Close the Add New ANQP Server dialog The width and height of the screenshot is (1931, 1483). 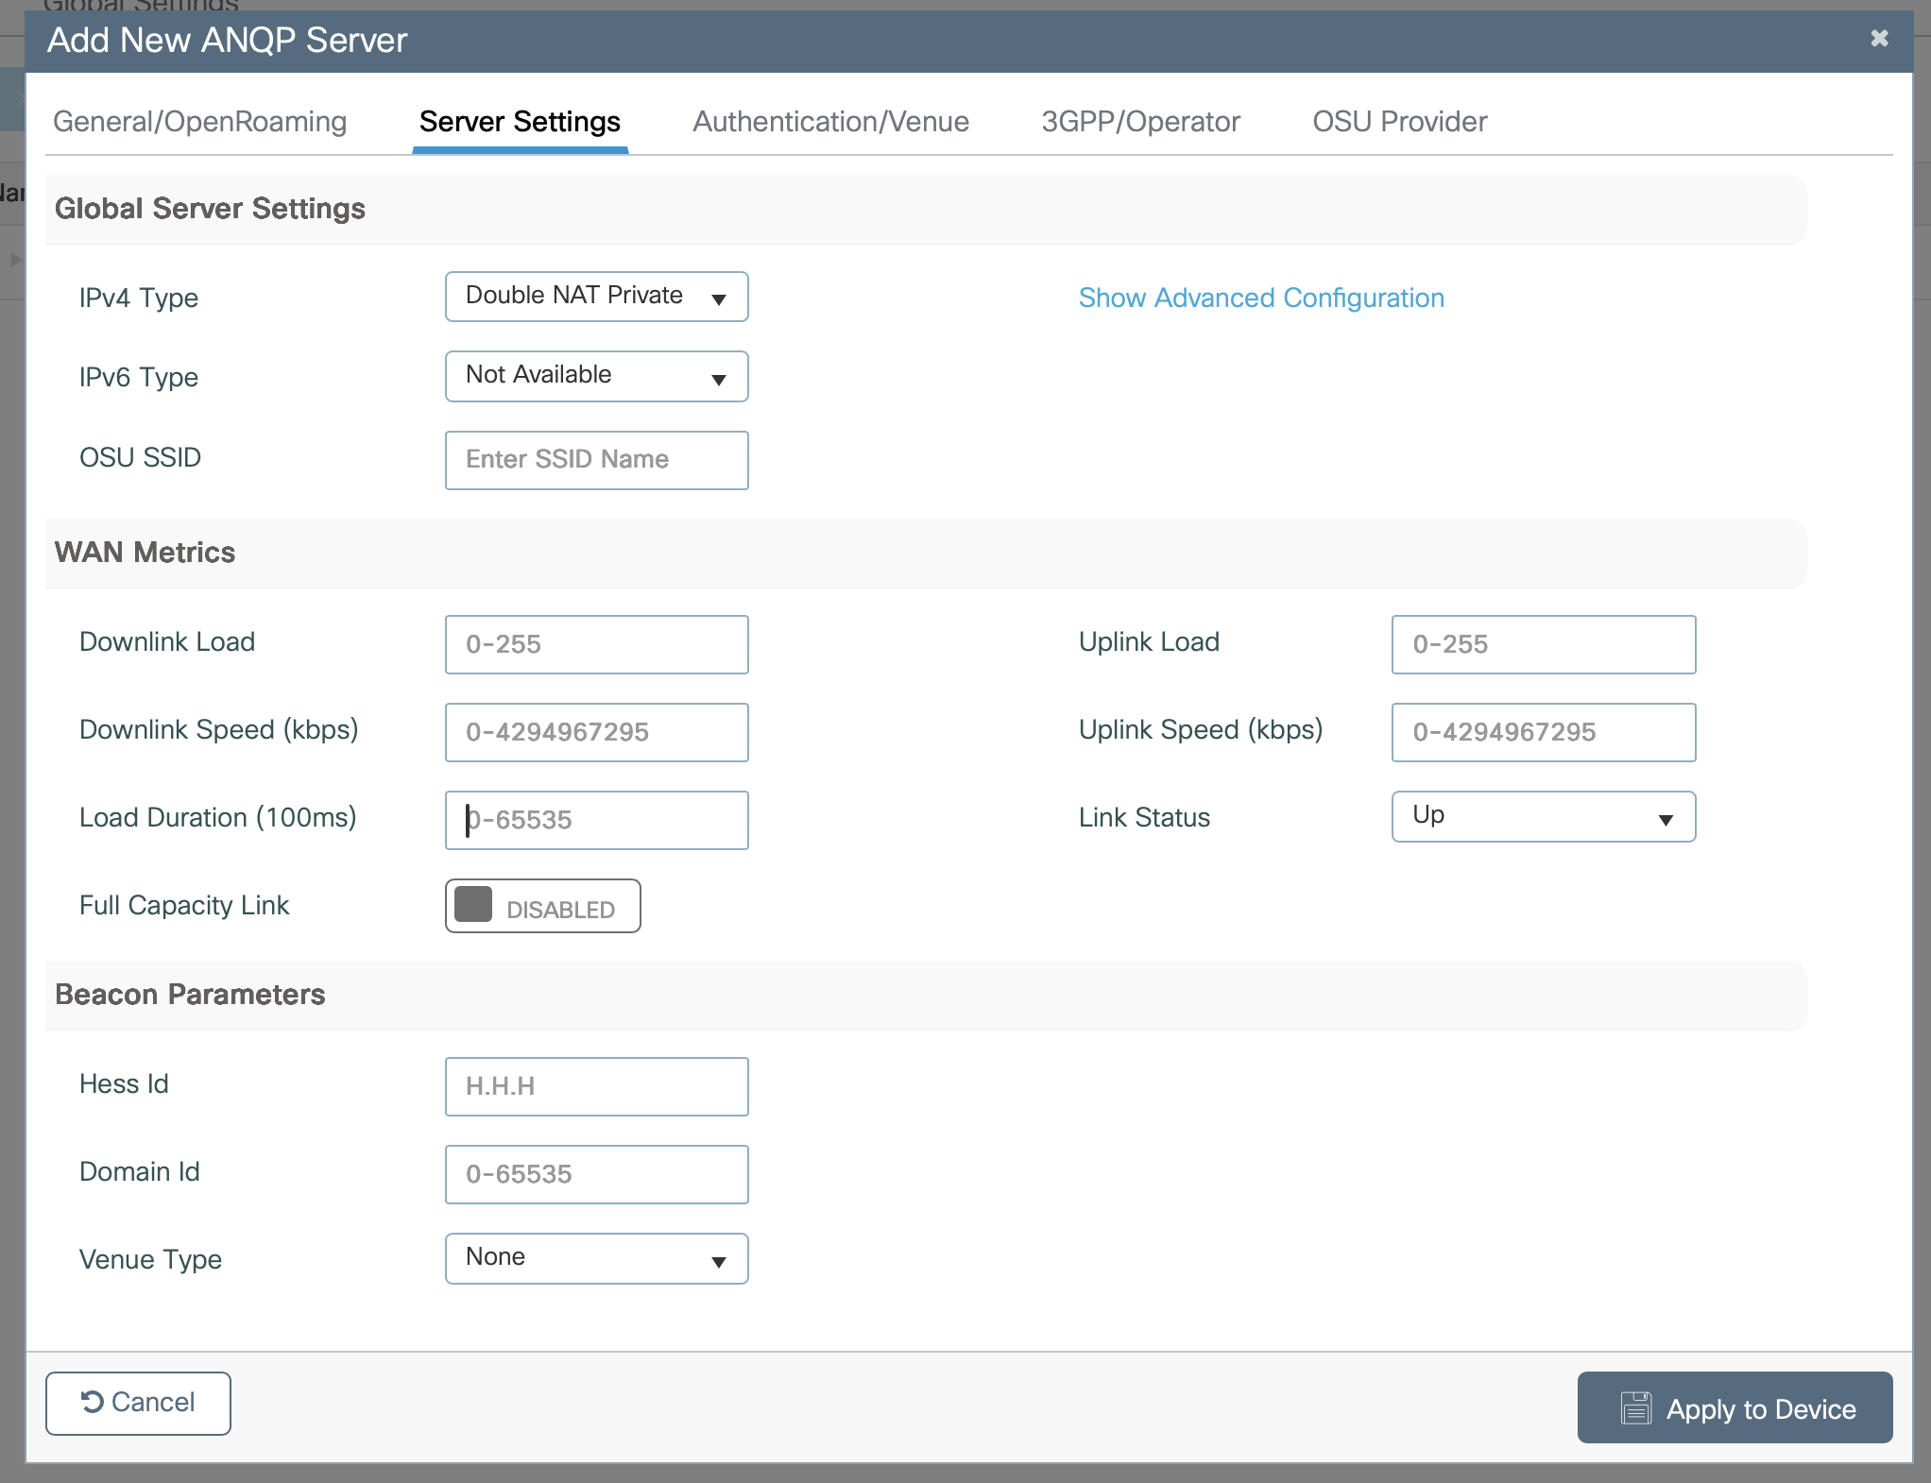coord(1878,39)
